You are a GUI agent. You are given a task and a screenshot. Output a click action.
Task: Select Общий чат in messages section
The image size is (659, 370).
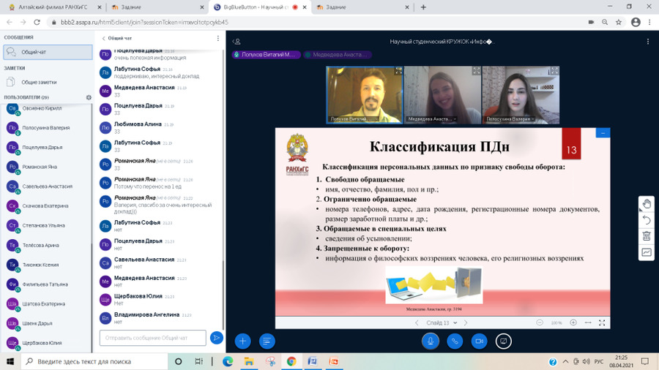(48, 52)
